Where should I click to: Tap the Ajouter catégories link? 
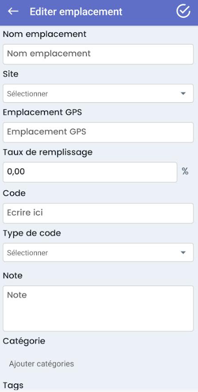[41, 364]
